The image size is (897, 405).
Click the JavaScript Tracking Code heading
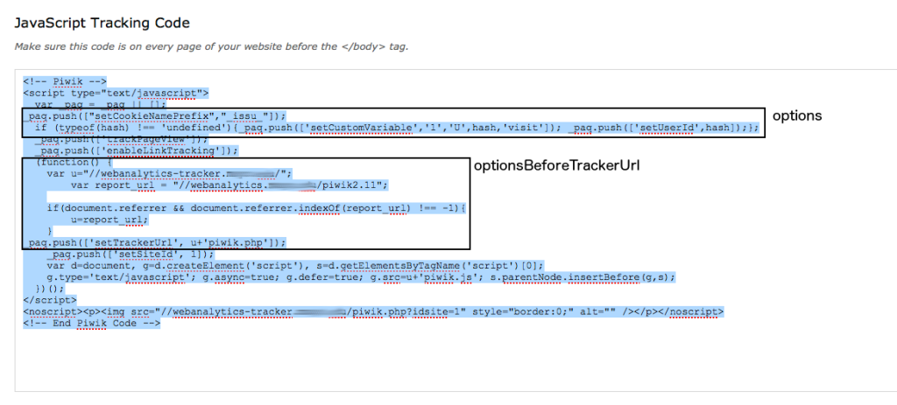click(102, 24)
